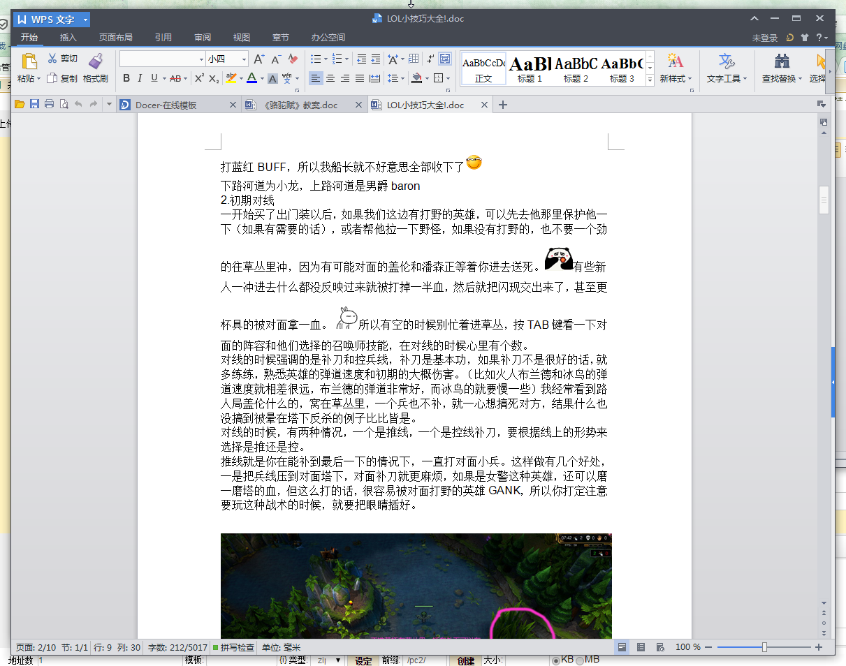Open the 插入 ribbon tab
The image size is (846, 666).
coord(68,38)
